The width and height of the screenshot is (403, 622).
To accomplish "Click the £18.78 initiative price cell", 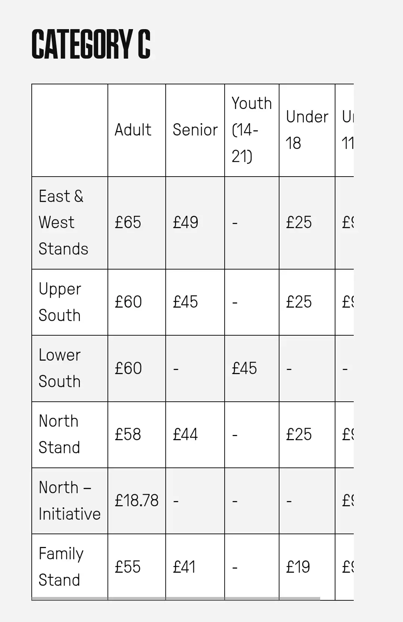I will point(137,501).
